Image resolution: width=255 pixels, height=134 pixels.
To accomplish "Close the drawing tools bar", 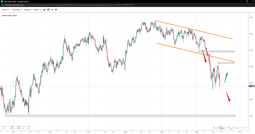I will click(246, 128).
